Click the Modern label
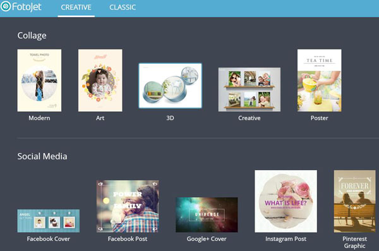Screen dimensions: 379x251 tap(39, 118)
